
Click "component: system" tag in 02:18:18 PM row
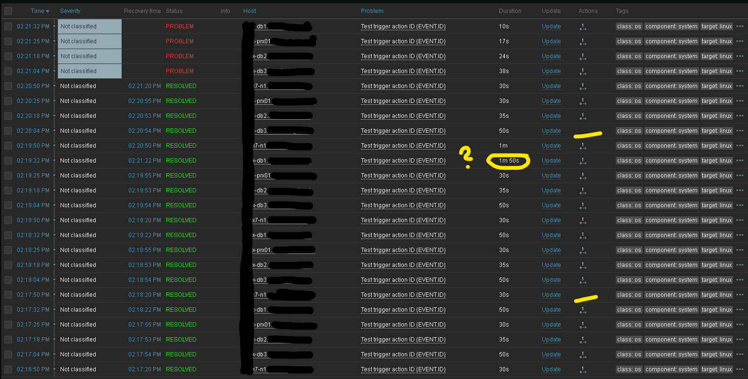click(x=671, y=265)
